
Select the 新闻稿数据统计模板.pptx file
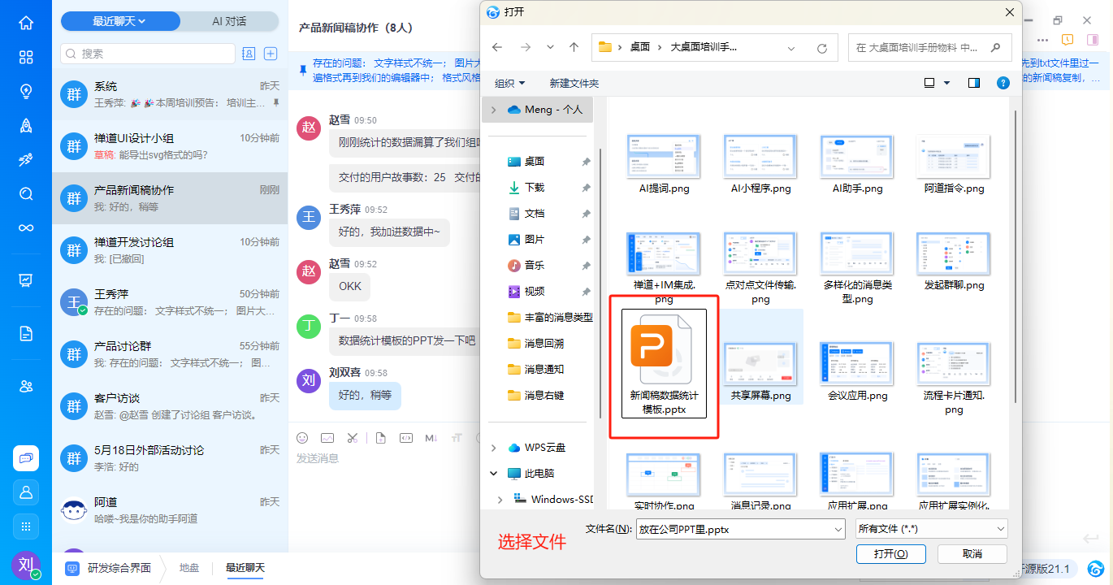664,363
